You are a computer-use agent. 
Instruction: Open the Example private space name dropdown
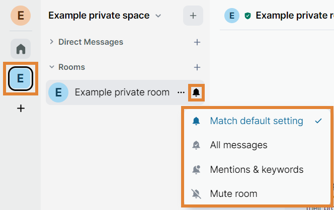point(105,16)
